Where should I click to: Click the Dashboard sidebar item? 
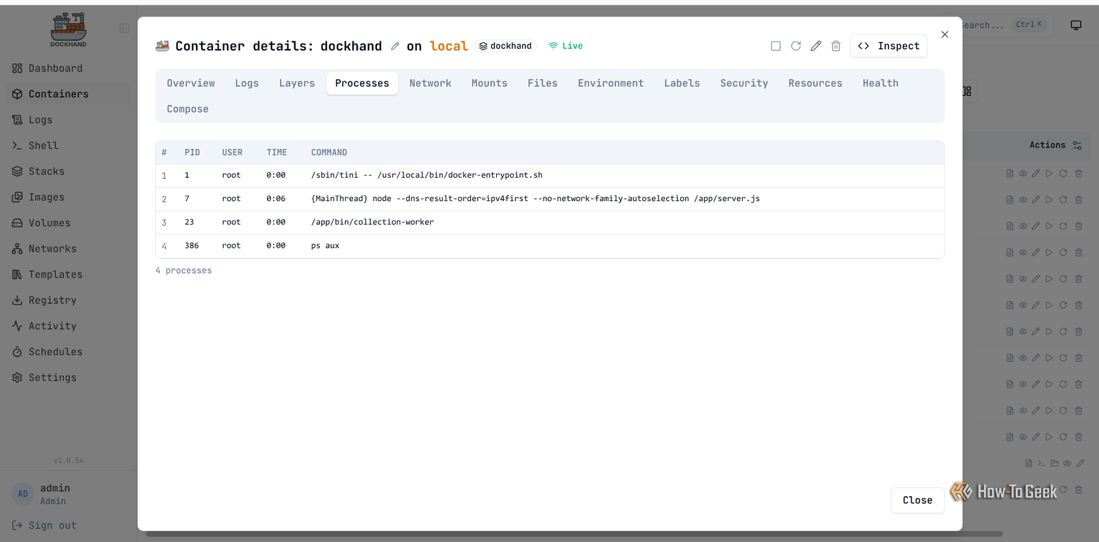pos(68,68)
